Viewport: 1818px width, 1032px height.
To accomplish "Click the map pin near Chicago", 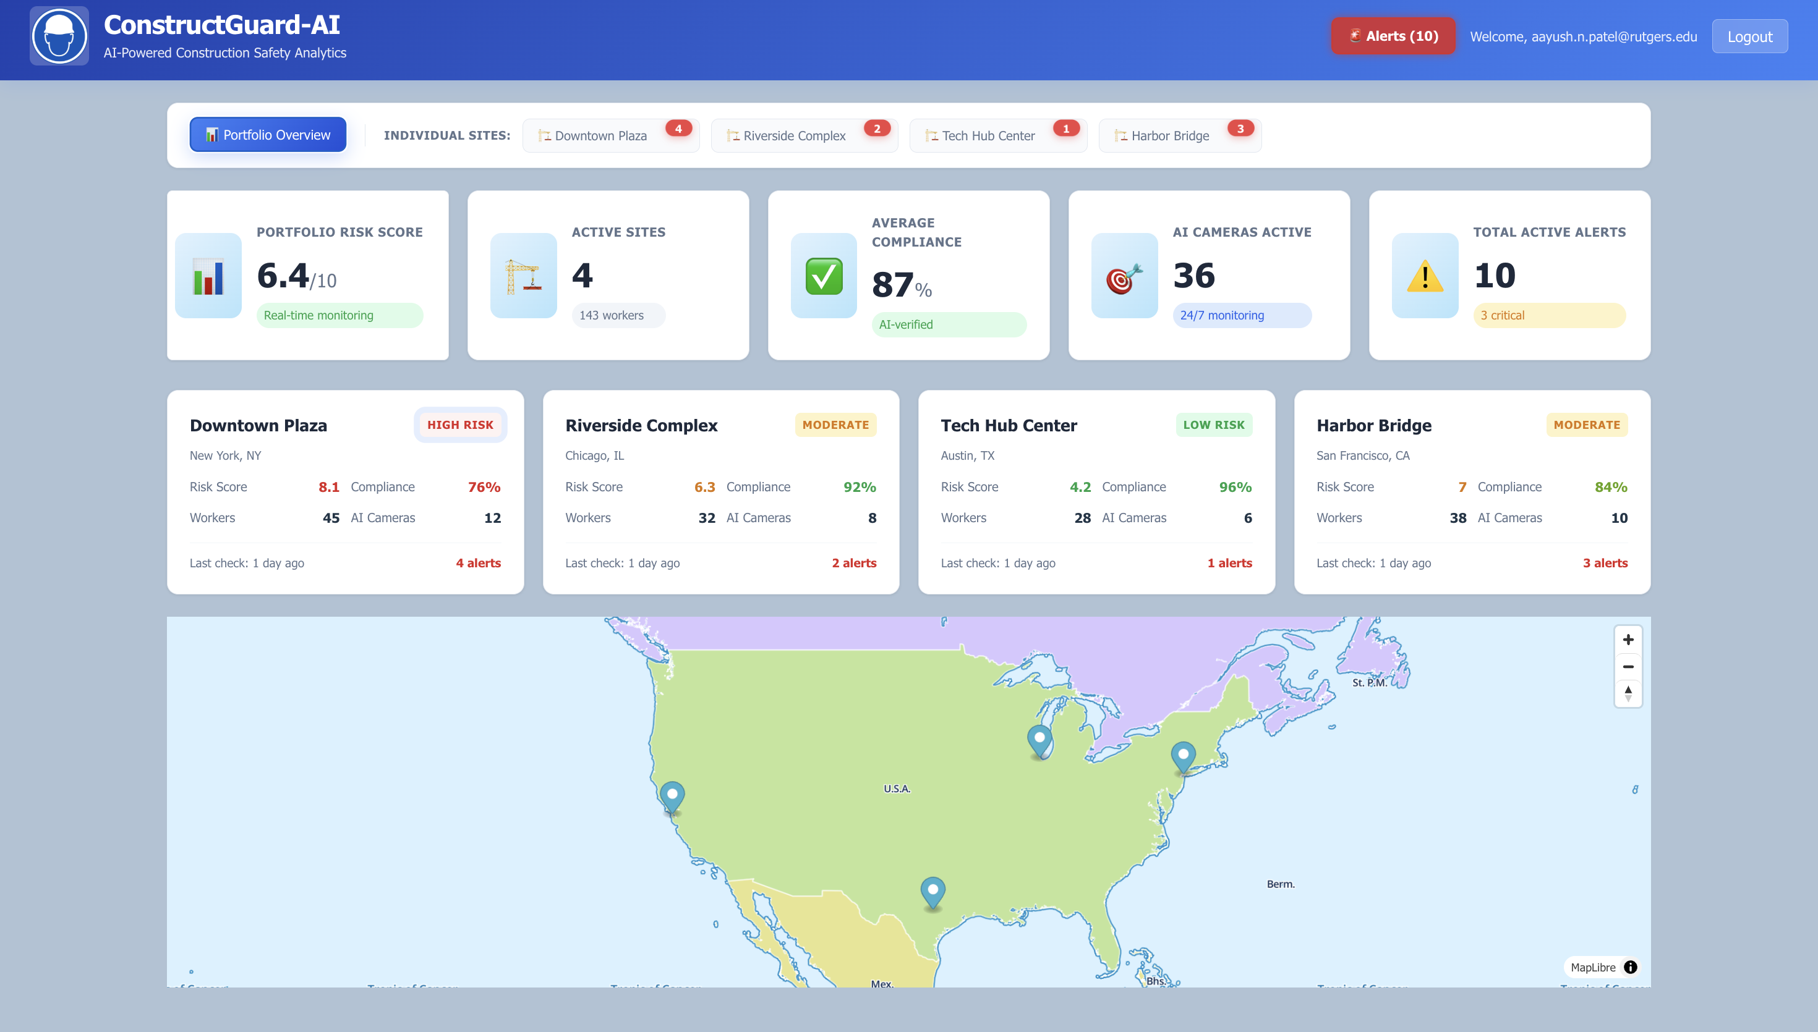I will (1039, 739).
